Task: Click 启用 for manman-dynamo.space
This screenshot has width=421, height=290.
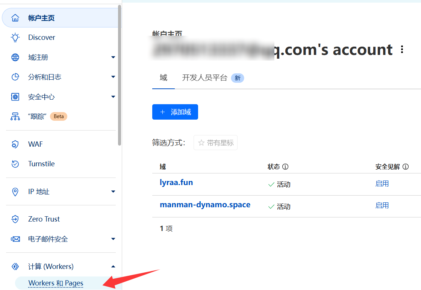Action: point(382,206)
